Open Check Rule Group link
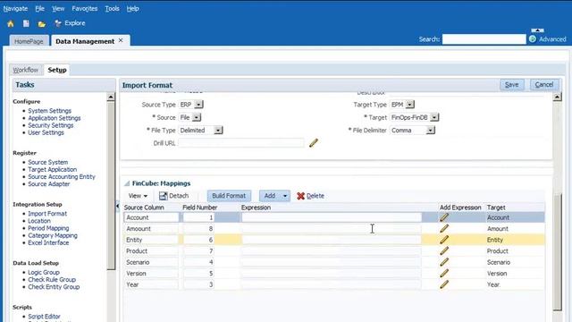This screenshot has width=572, height=322. [x=52, y=280]
